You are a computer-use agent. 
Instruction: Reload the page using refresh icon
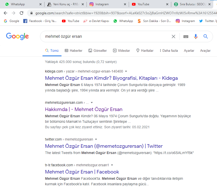pyautogui.click(x=21, y=13)
